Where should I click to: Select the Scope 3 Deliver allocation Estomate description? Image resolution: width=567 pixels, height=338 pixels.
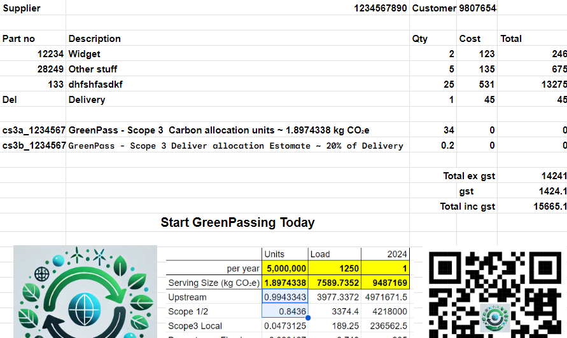[x=237, y=145]
